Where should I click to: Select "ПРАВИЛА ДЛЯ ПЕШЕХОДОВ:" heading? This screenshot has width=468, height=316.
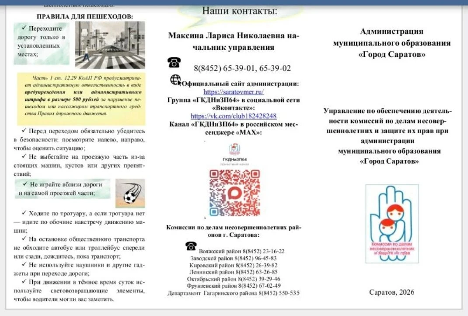coord(85,17)
